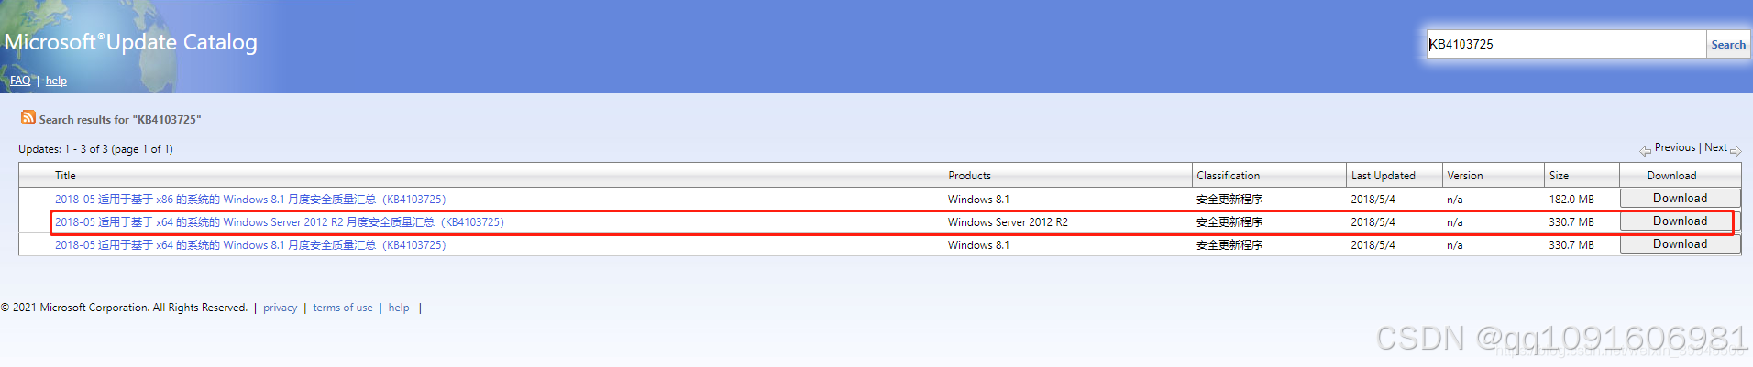The width and height of the screenshot is (1753, 367).
Task: Click the Next page arrow icon
Action: pyautogui.click(x=1736, y=151)
